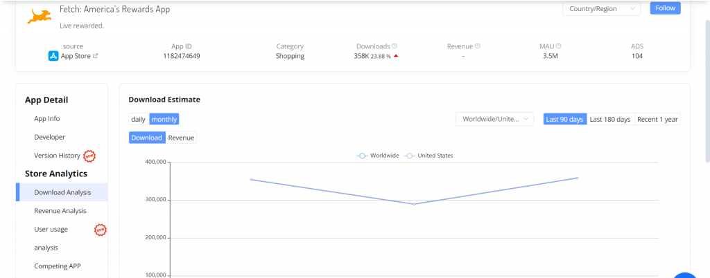Click the MAU help question-mark icon
This screenshot has width=710, height=278.
pos(559,46)
